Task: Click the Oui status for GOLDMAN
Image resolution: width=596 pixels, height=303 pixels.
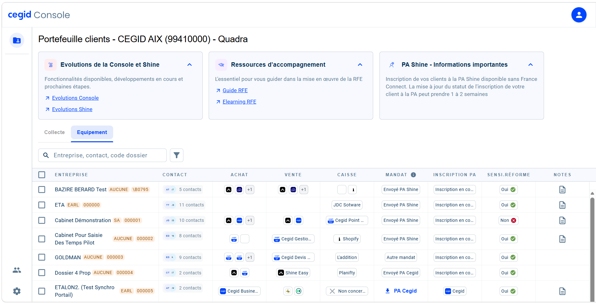Action: (508, 257)
